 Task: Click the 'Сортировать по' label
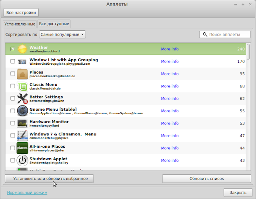tap(21, 35)
